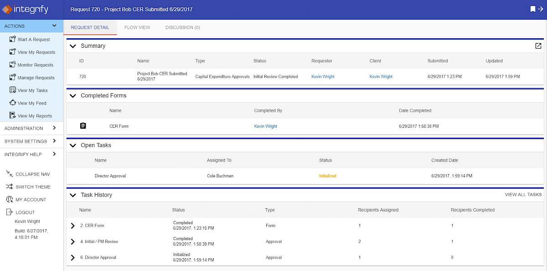Click the Initialized status in Open Tasks
The image size is (547, 271).
click(328, 176)
